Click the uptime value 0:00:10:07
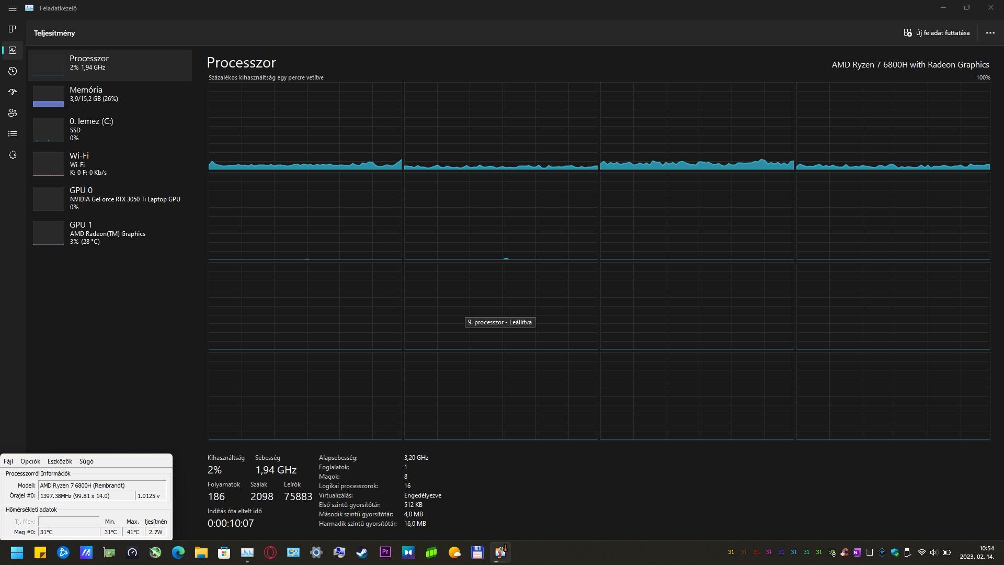This screenshot has width=1004, height=565. (231, 523)
